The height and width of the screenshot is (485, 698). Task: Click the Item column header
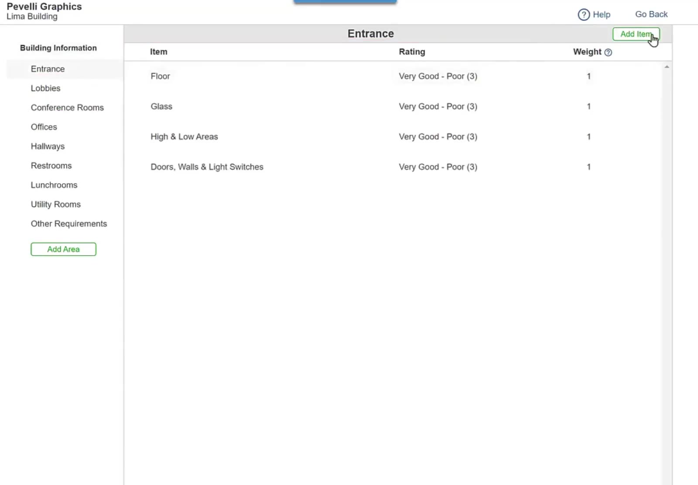tap(158, 52)
